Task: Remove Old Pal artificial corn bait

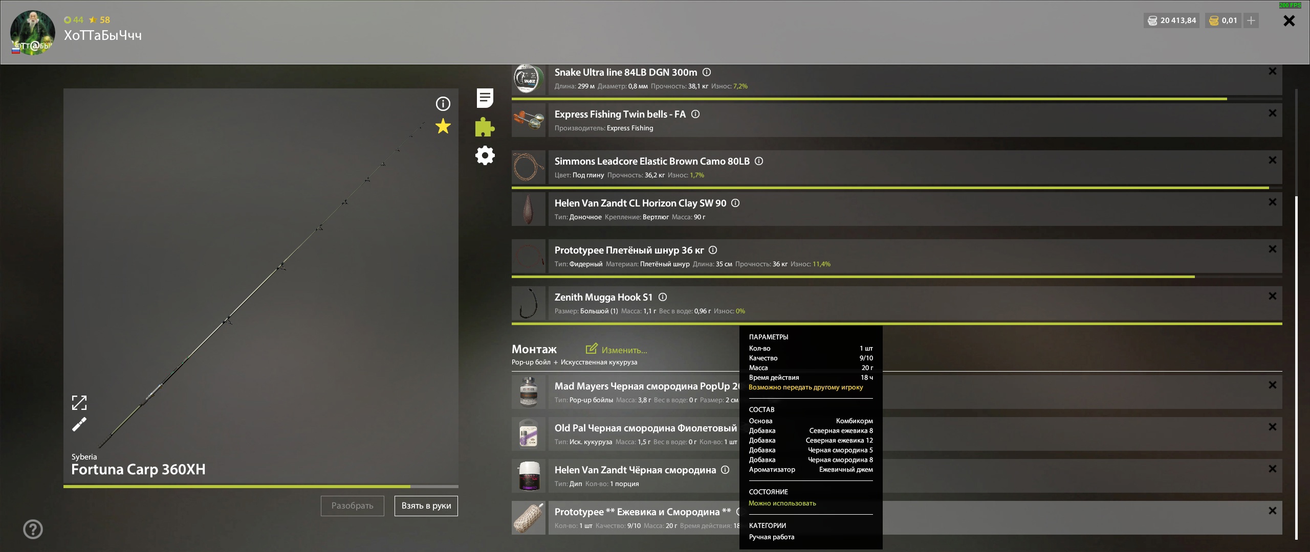Action: [x=1273, y=427]
